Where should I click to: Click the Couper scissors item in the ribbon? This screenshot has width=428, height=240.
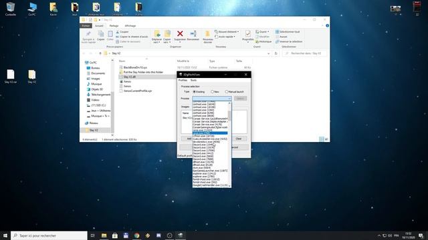tap(122, 32)
